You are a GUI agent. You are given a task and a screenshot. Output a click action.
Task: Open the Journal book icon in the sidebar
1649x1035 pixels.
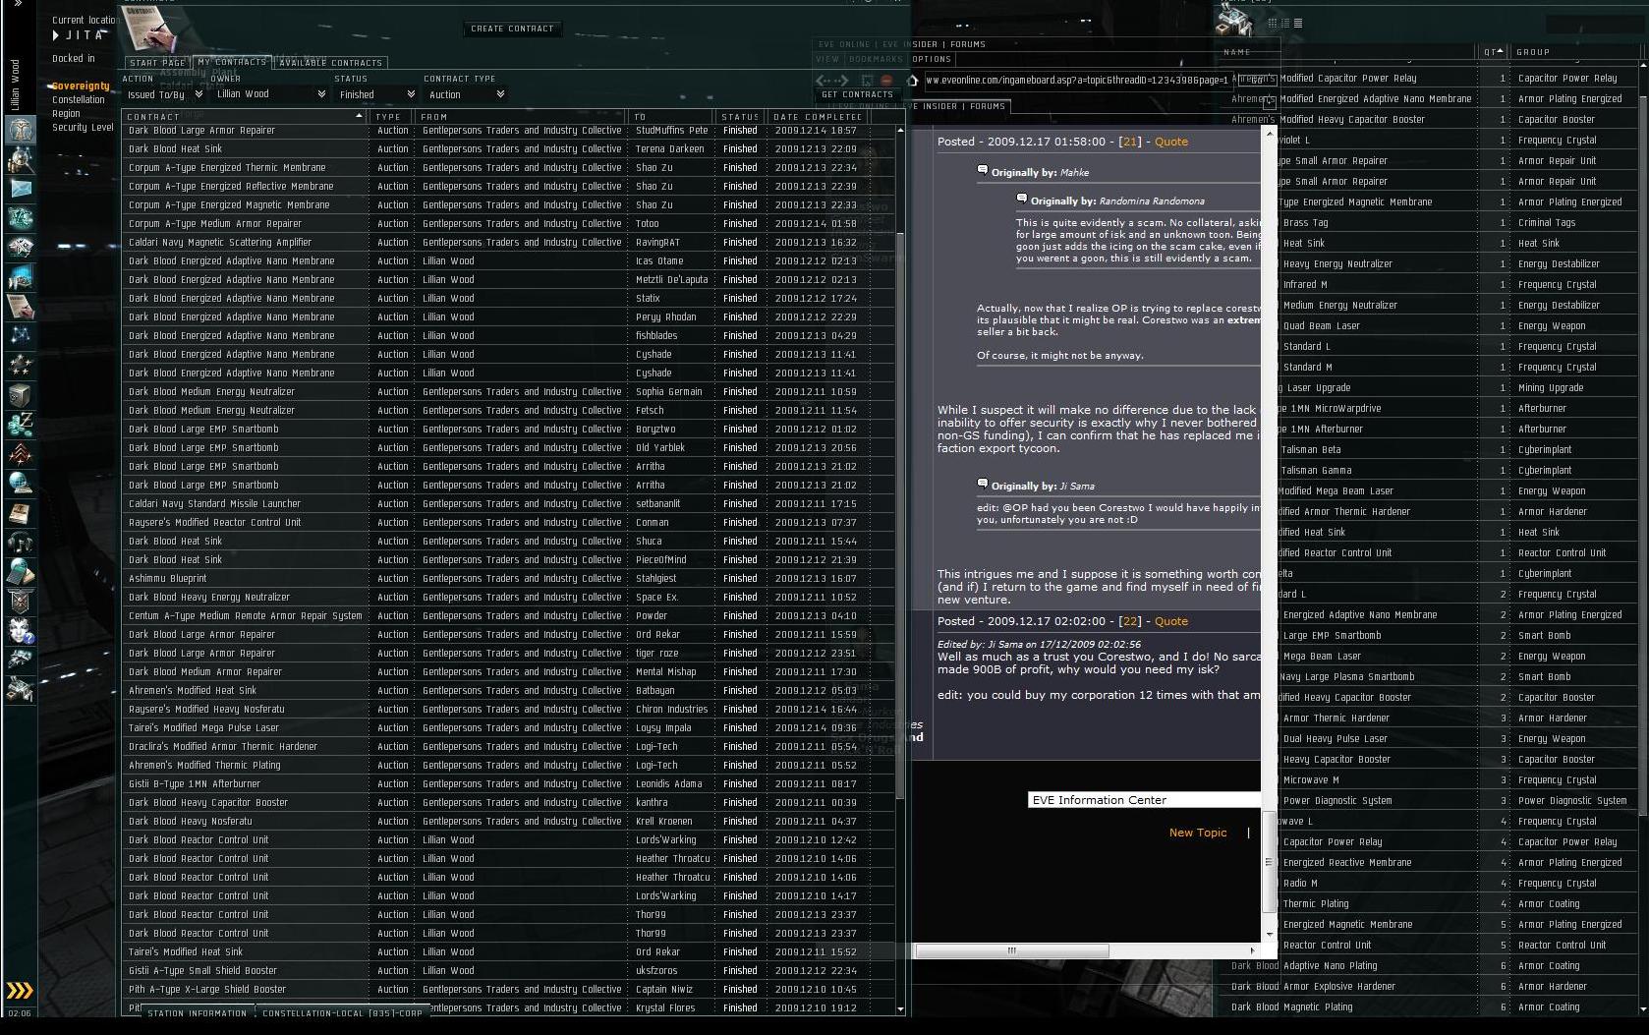point(20,512)
